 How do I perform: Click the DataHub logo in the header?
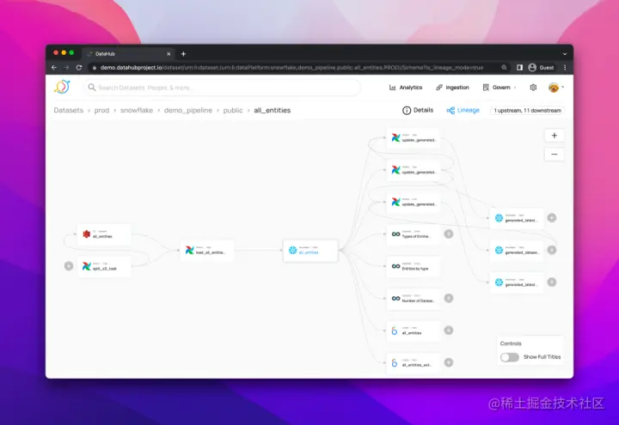tap(63, 87)
